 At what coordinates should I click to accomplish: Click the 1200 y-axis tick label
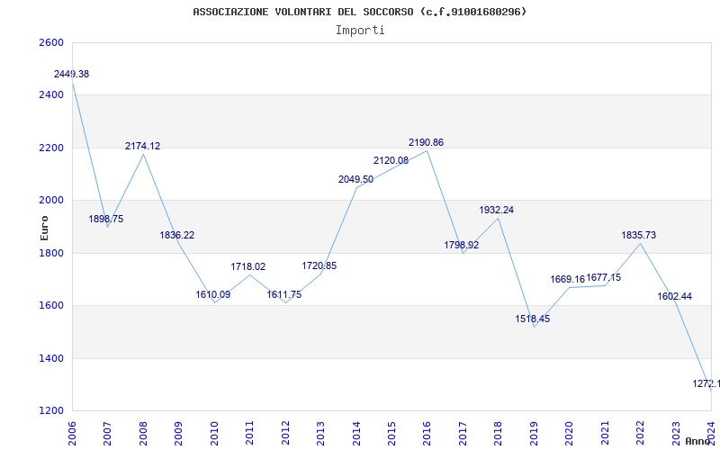(x=50, y=410)
